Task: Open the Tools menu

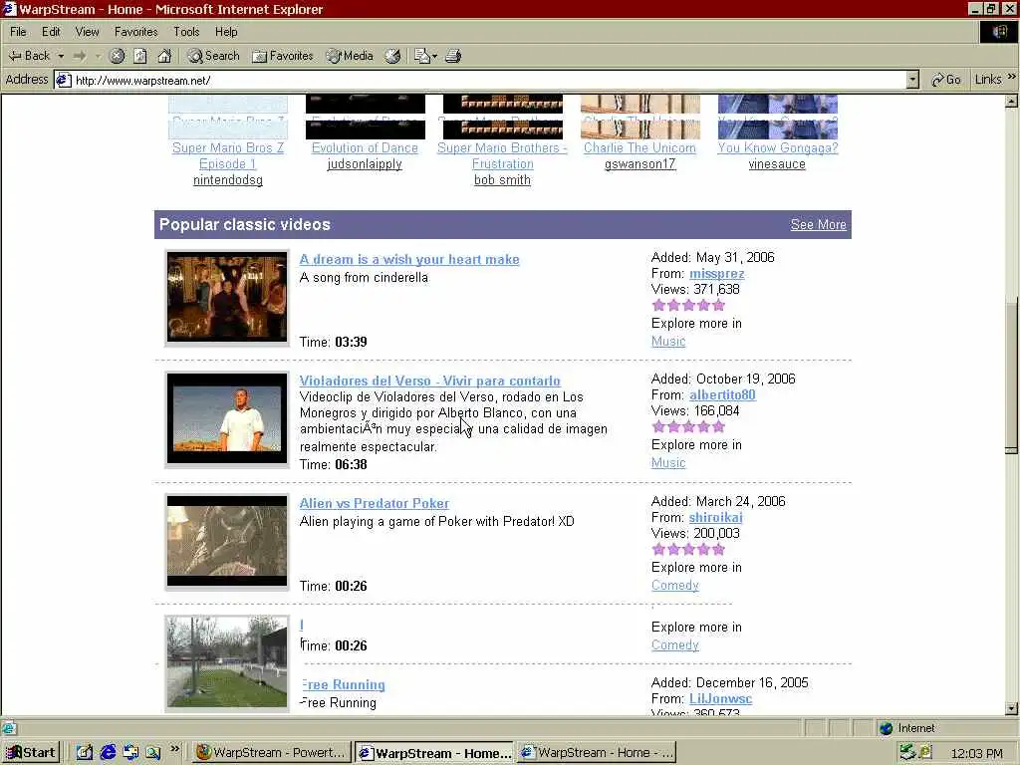Action: [186, 32]
